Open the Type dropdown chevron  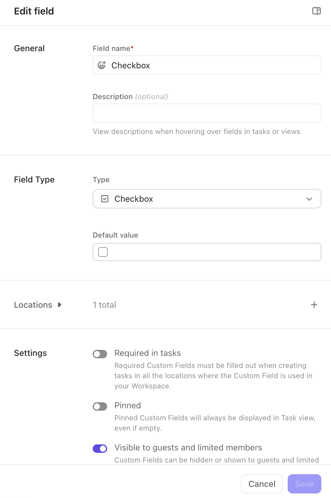coord(309,199)
